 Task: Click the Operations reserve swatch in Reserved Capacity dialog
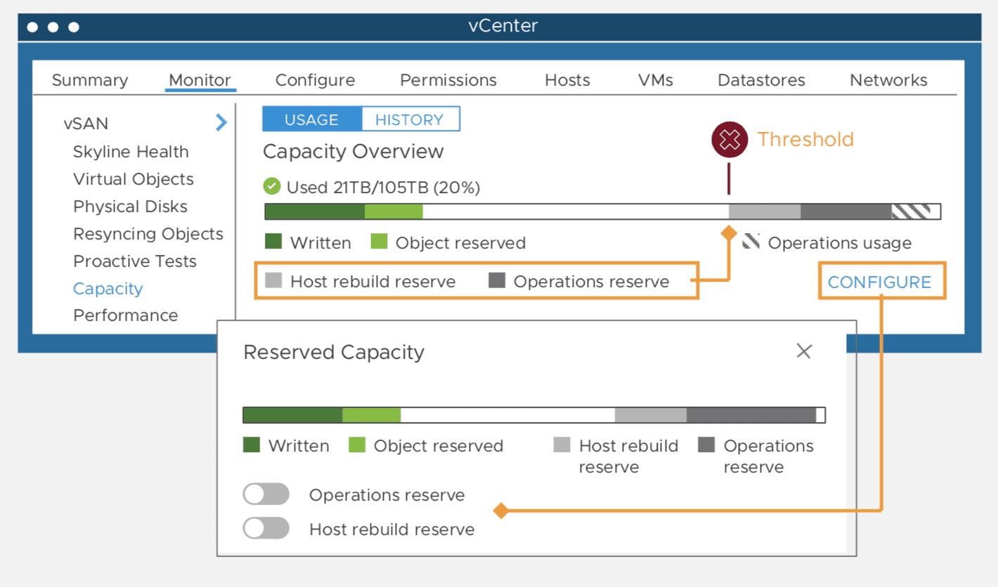[706, 444]
